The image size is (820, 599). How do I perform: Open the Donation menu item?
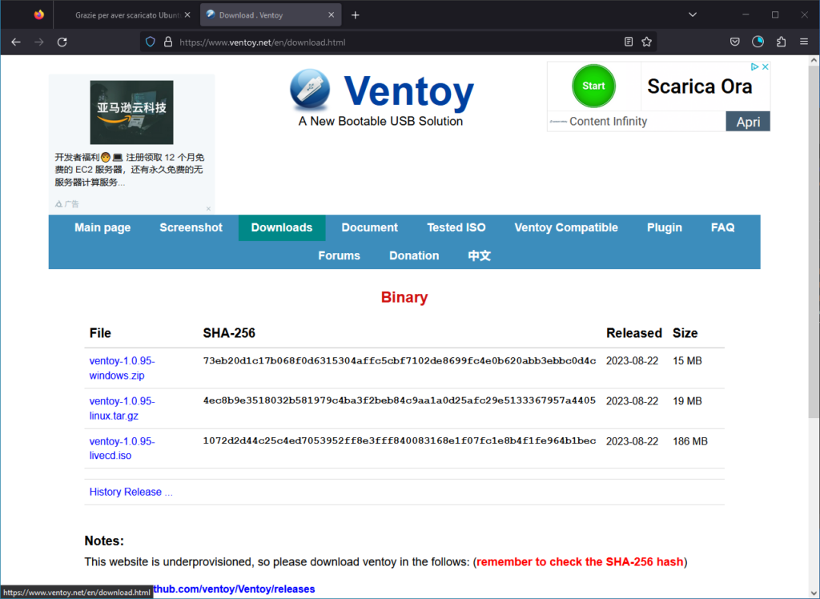(414, 255)
